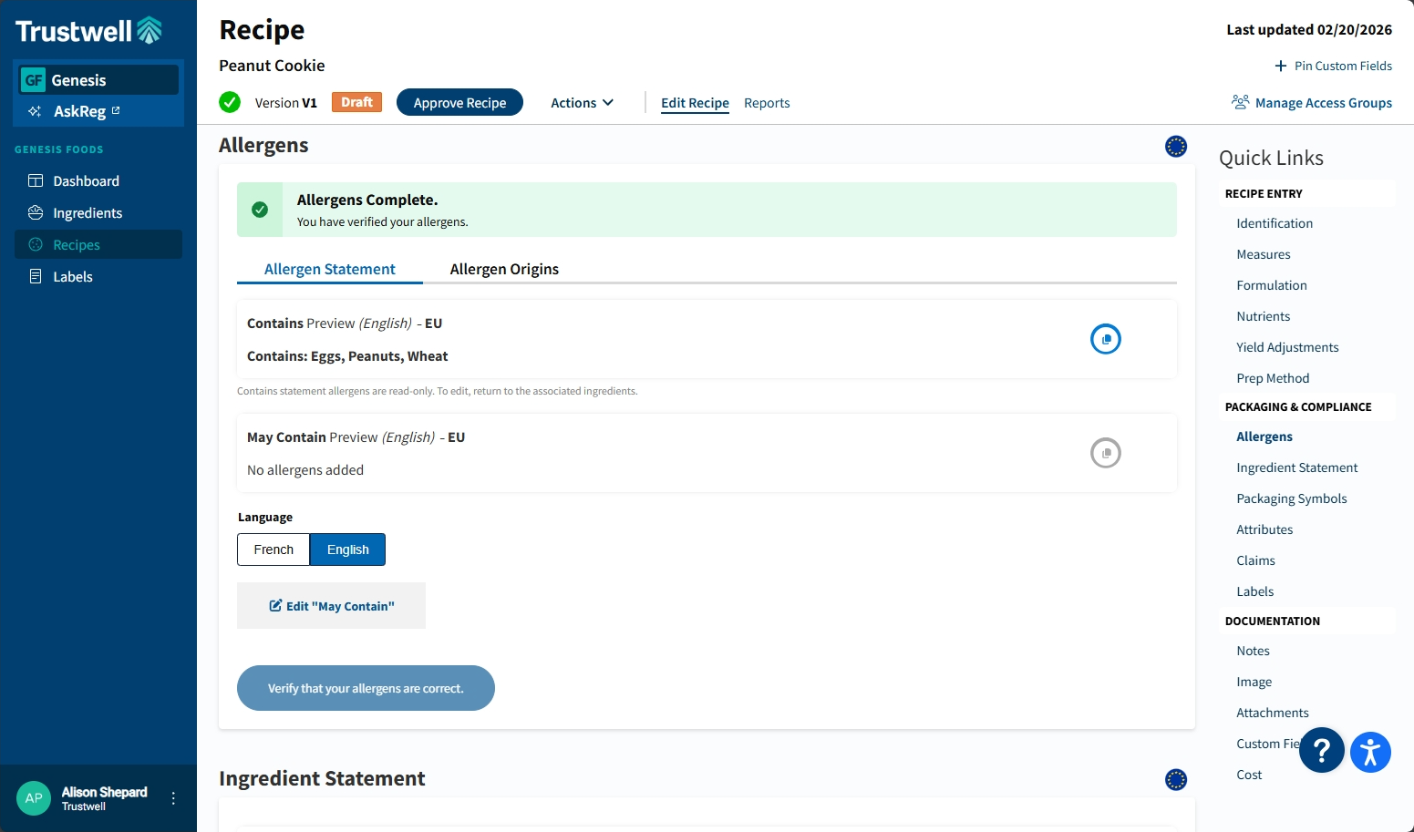Open user menu three-dot icon
Viewport: 1414px width, 832px height.
(173, 798)
